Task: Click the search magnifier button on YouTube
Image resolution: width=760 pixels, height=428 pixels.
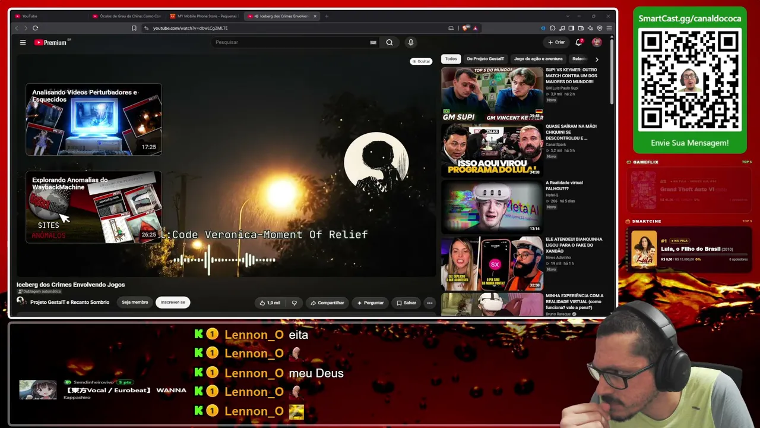Action: (x=389, y=42)
